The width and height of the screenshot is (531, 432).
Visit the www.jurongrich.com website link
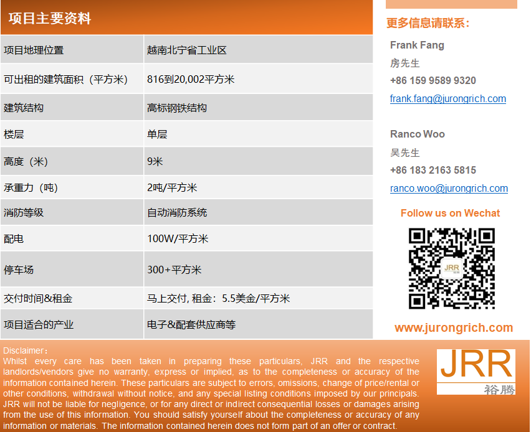(453, 327)
